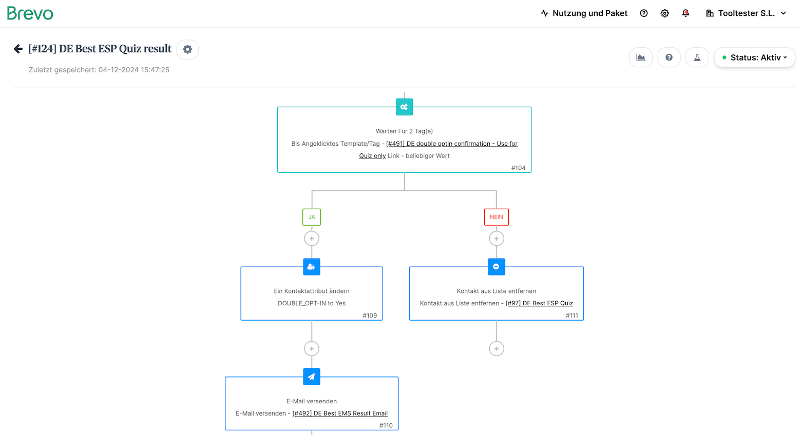
Task: Click the top bar help circle icon
Action: (x=644, y=13)
